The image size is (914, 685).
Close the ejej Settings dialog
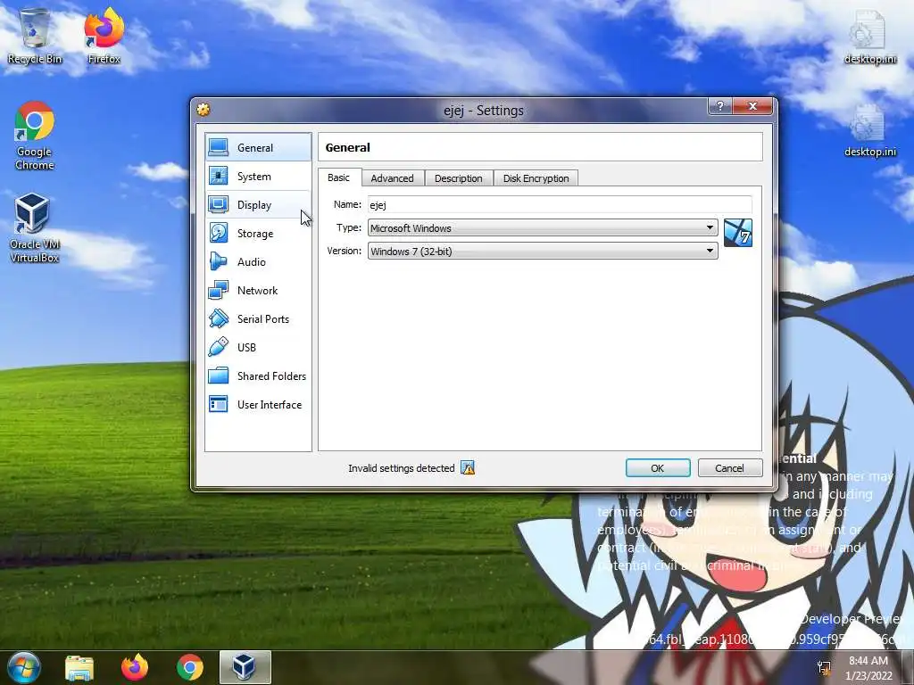tap(752, 106)
